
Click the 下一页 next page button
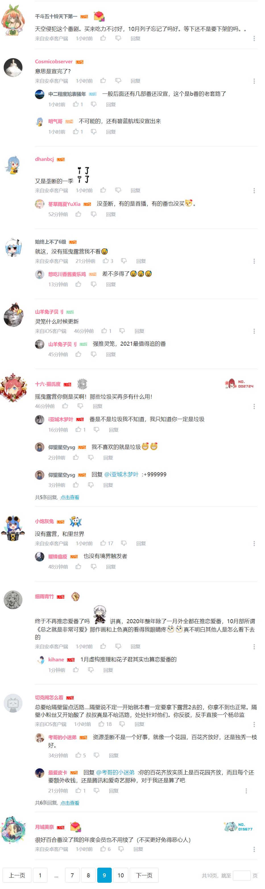pos(144,875)
